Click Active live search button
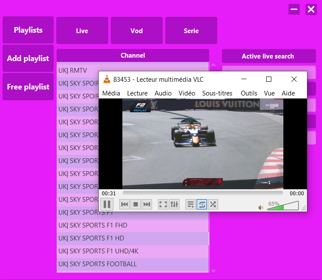This screenshot has height=280, width=322. [269, 56]
